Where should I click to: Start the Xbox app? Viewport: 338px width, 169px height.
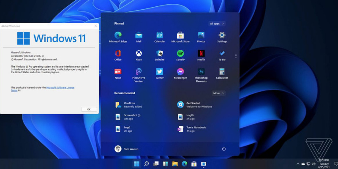pyautogui.click(x=139, y=54)
